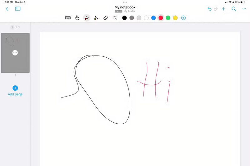
Task: Select the keyboard text input tool
Action: 68,18
